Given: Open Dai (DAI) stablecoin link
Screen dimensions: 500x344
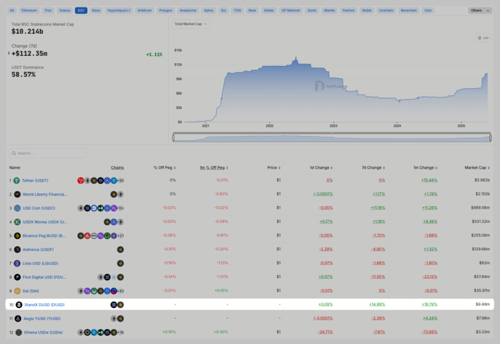Looking at the screenshot, I should 31,291.
